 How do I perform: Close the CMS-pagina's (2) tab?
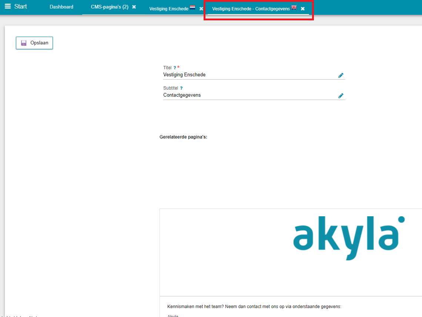[x=134, y=7]
